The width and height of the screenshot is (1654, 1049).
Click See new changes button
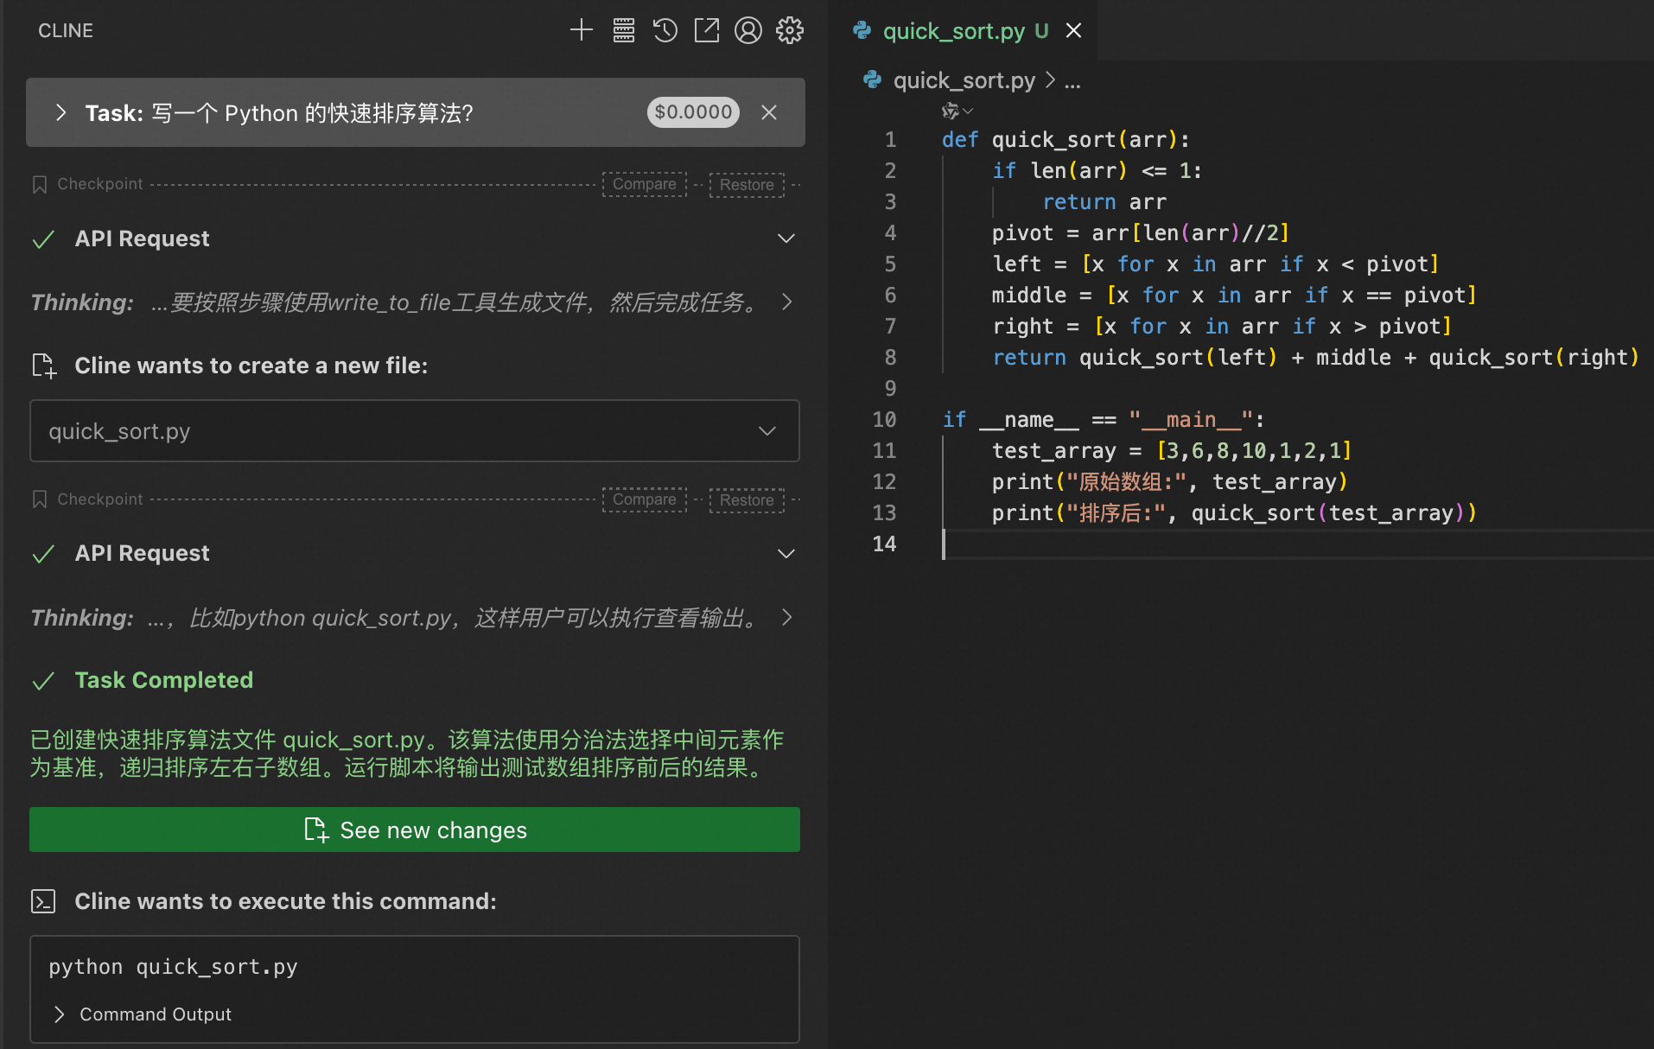(x=415, y=830)
